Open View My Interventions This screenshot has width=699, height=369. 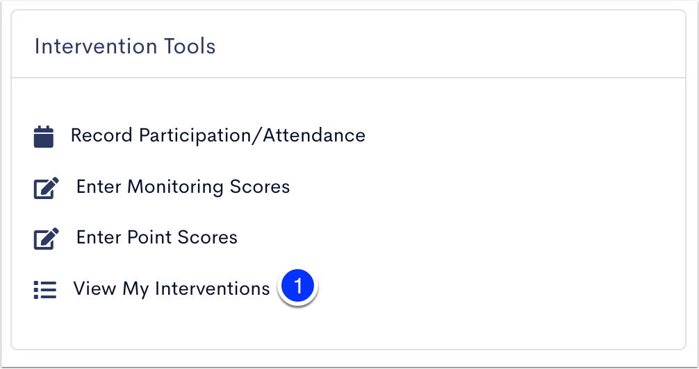[x=172, y=289]
